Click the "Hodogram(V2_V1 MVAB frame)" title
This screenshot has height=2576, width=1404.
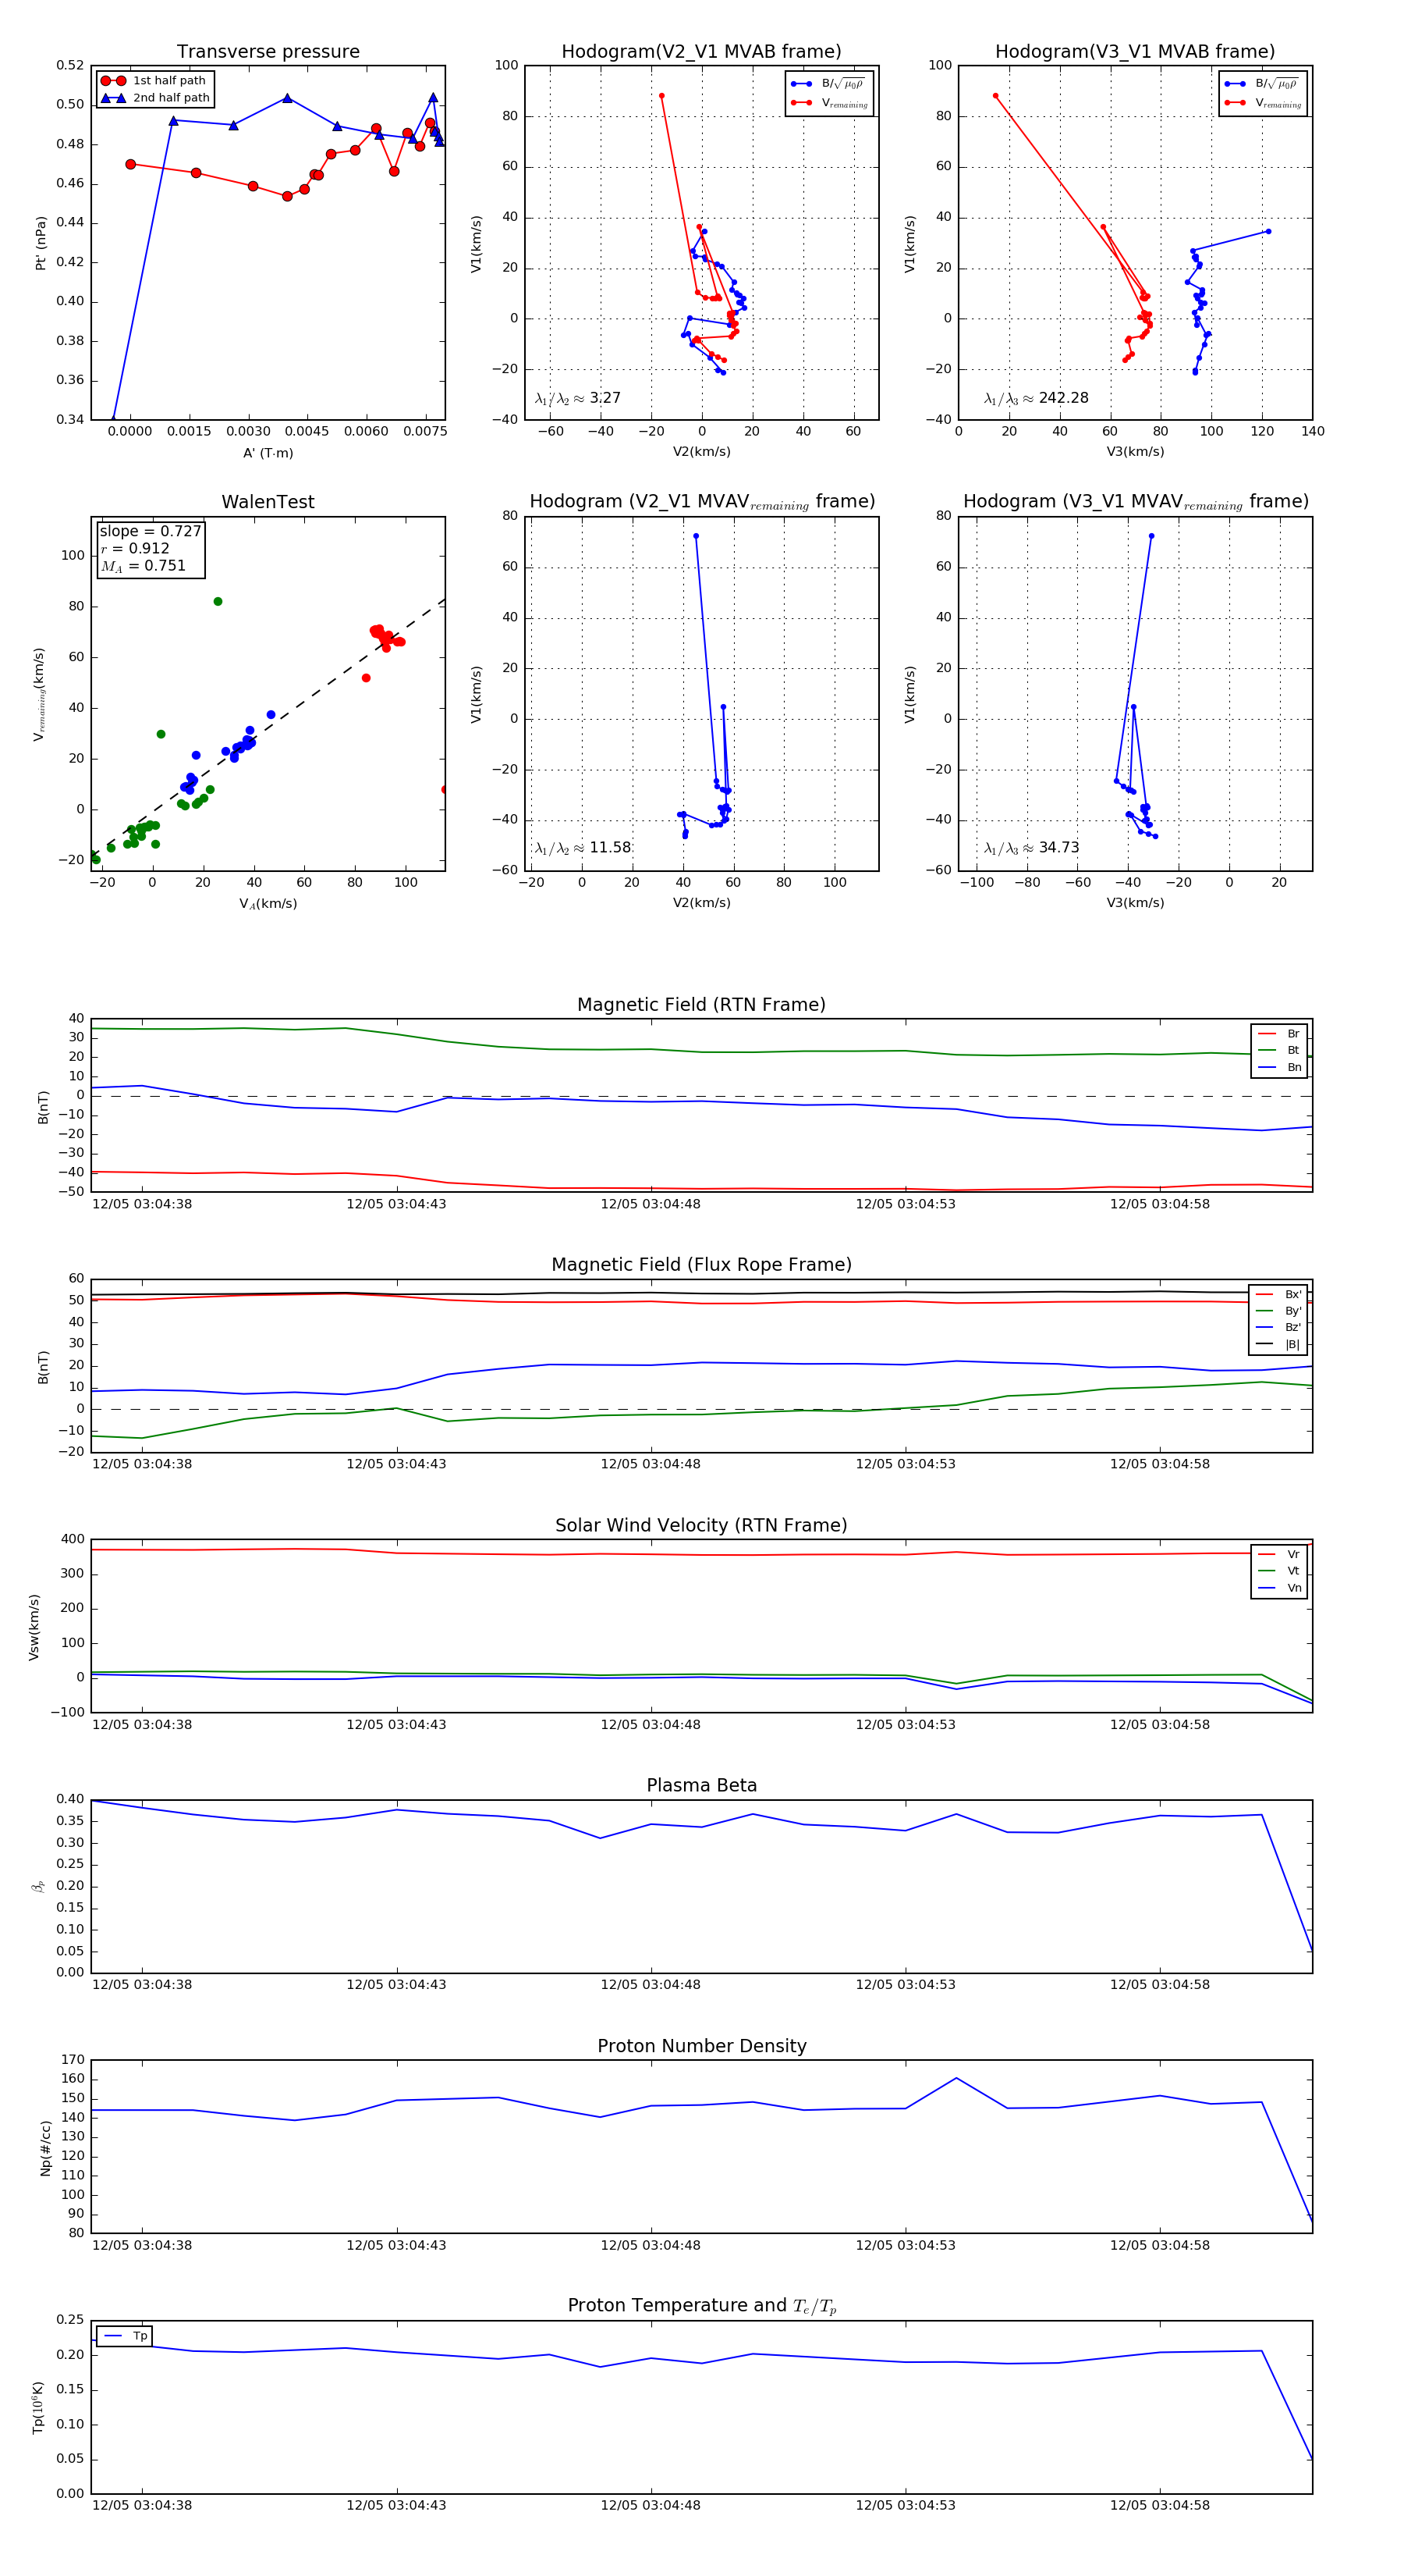pos(700,52)
